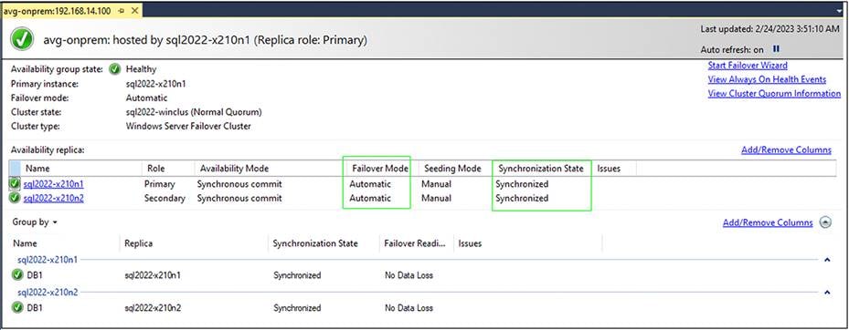The height and width of the screenshot is (330, 849).
Task: Click the status icon of replica sql2022-x210n2
Action: [x=15, y=198]
